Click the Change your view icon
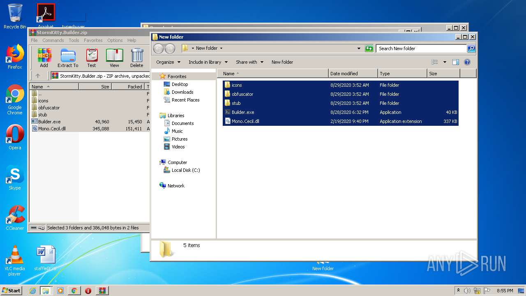Image resolution: width=526 pixels, height=296 pixels. coord(435,62)
